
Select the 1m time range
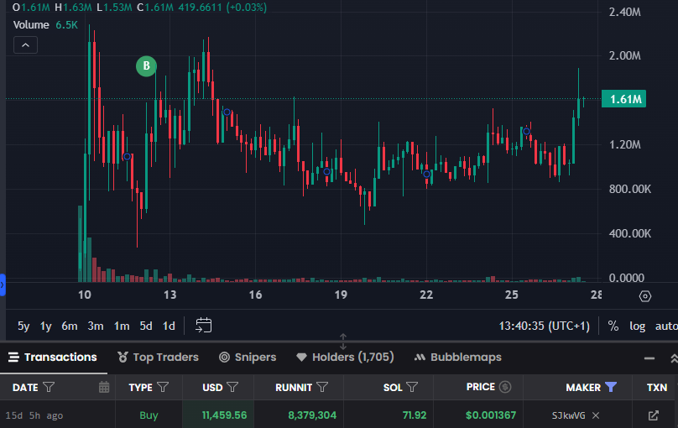tap(122, 326)
